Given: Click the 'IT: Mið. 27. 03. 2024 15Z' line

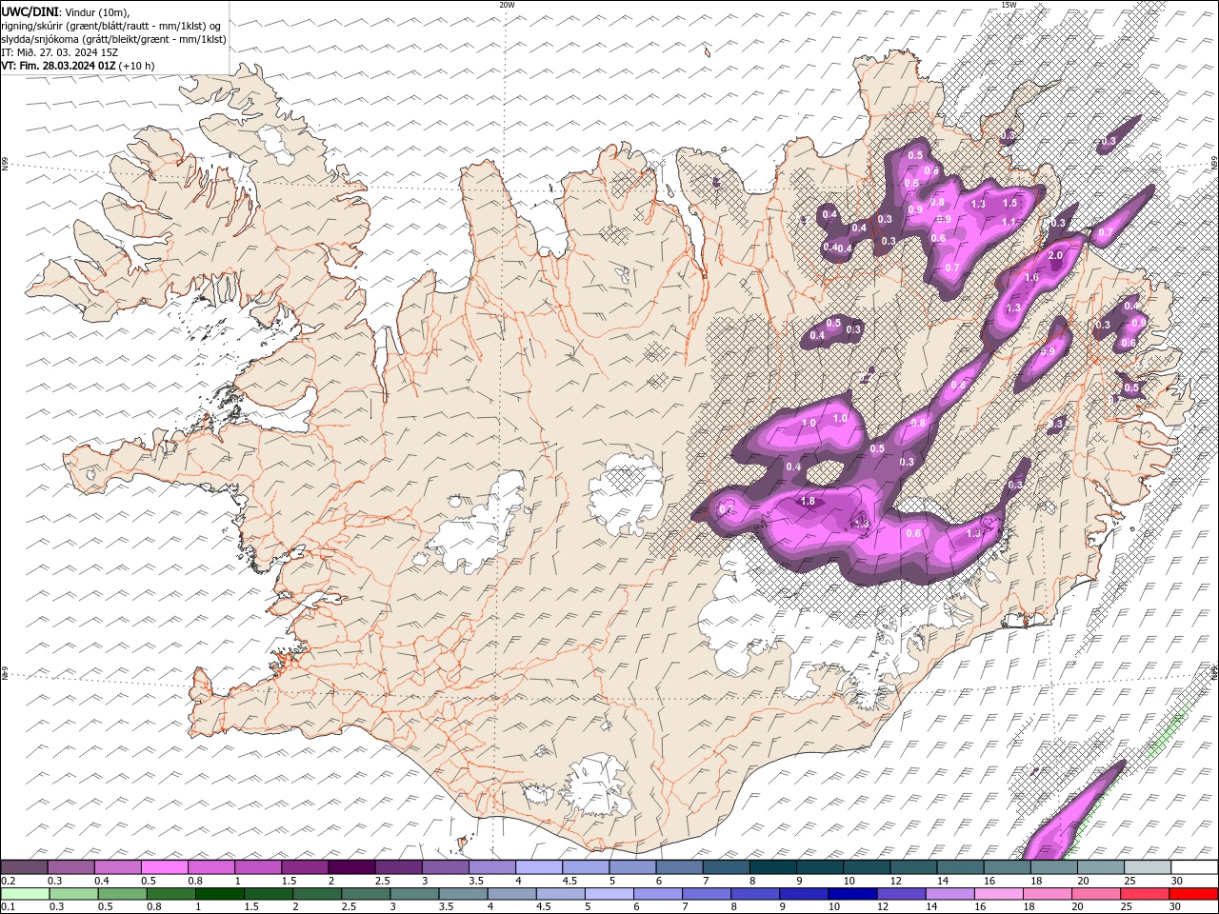Looking at the screenshot, I should [x=58, y=52].
